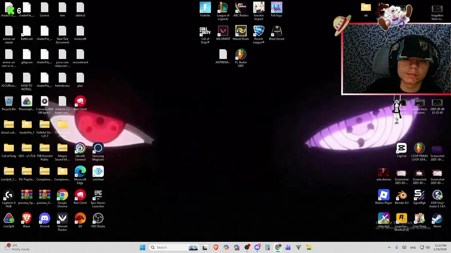This screenshot has width=451, height=253.
Task: Select the minecraft text file
Action: pos(80,33)
